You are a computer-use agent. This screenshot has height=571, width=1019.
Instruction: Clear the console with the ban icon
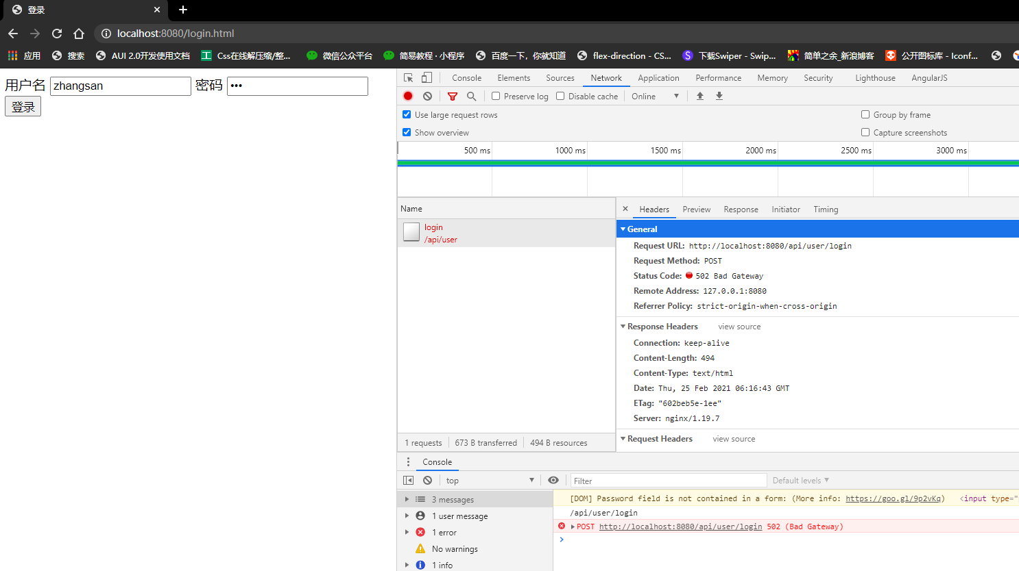tap(428, 481)
